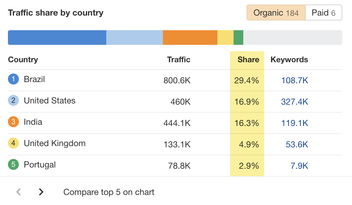
Task: Click Compare top 5 on chart
Action: pos(109,192)
